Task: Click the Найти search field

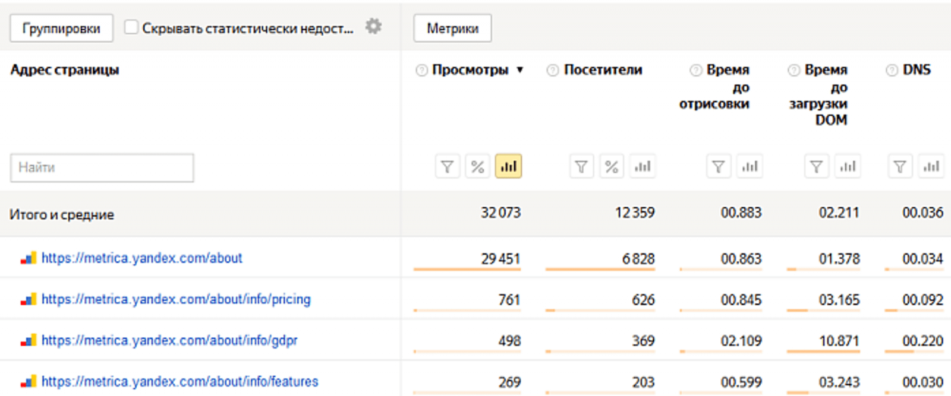Action: (x=102, y=167)
